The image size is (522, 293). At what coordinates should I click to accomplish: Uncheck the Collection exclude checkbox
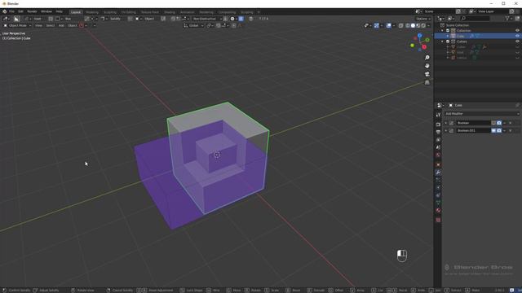[x=448, y=31]
